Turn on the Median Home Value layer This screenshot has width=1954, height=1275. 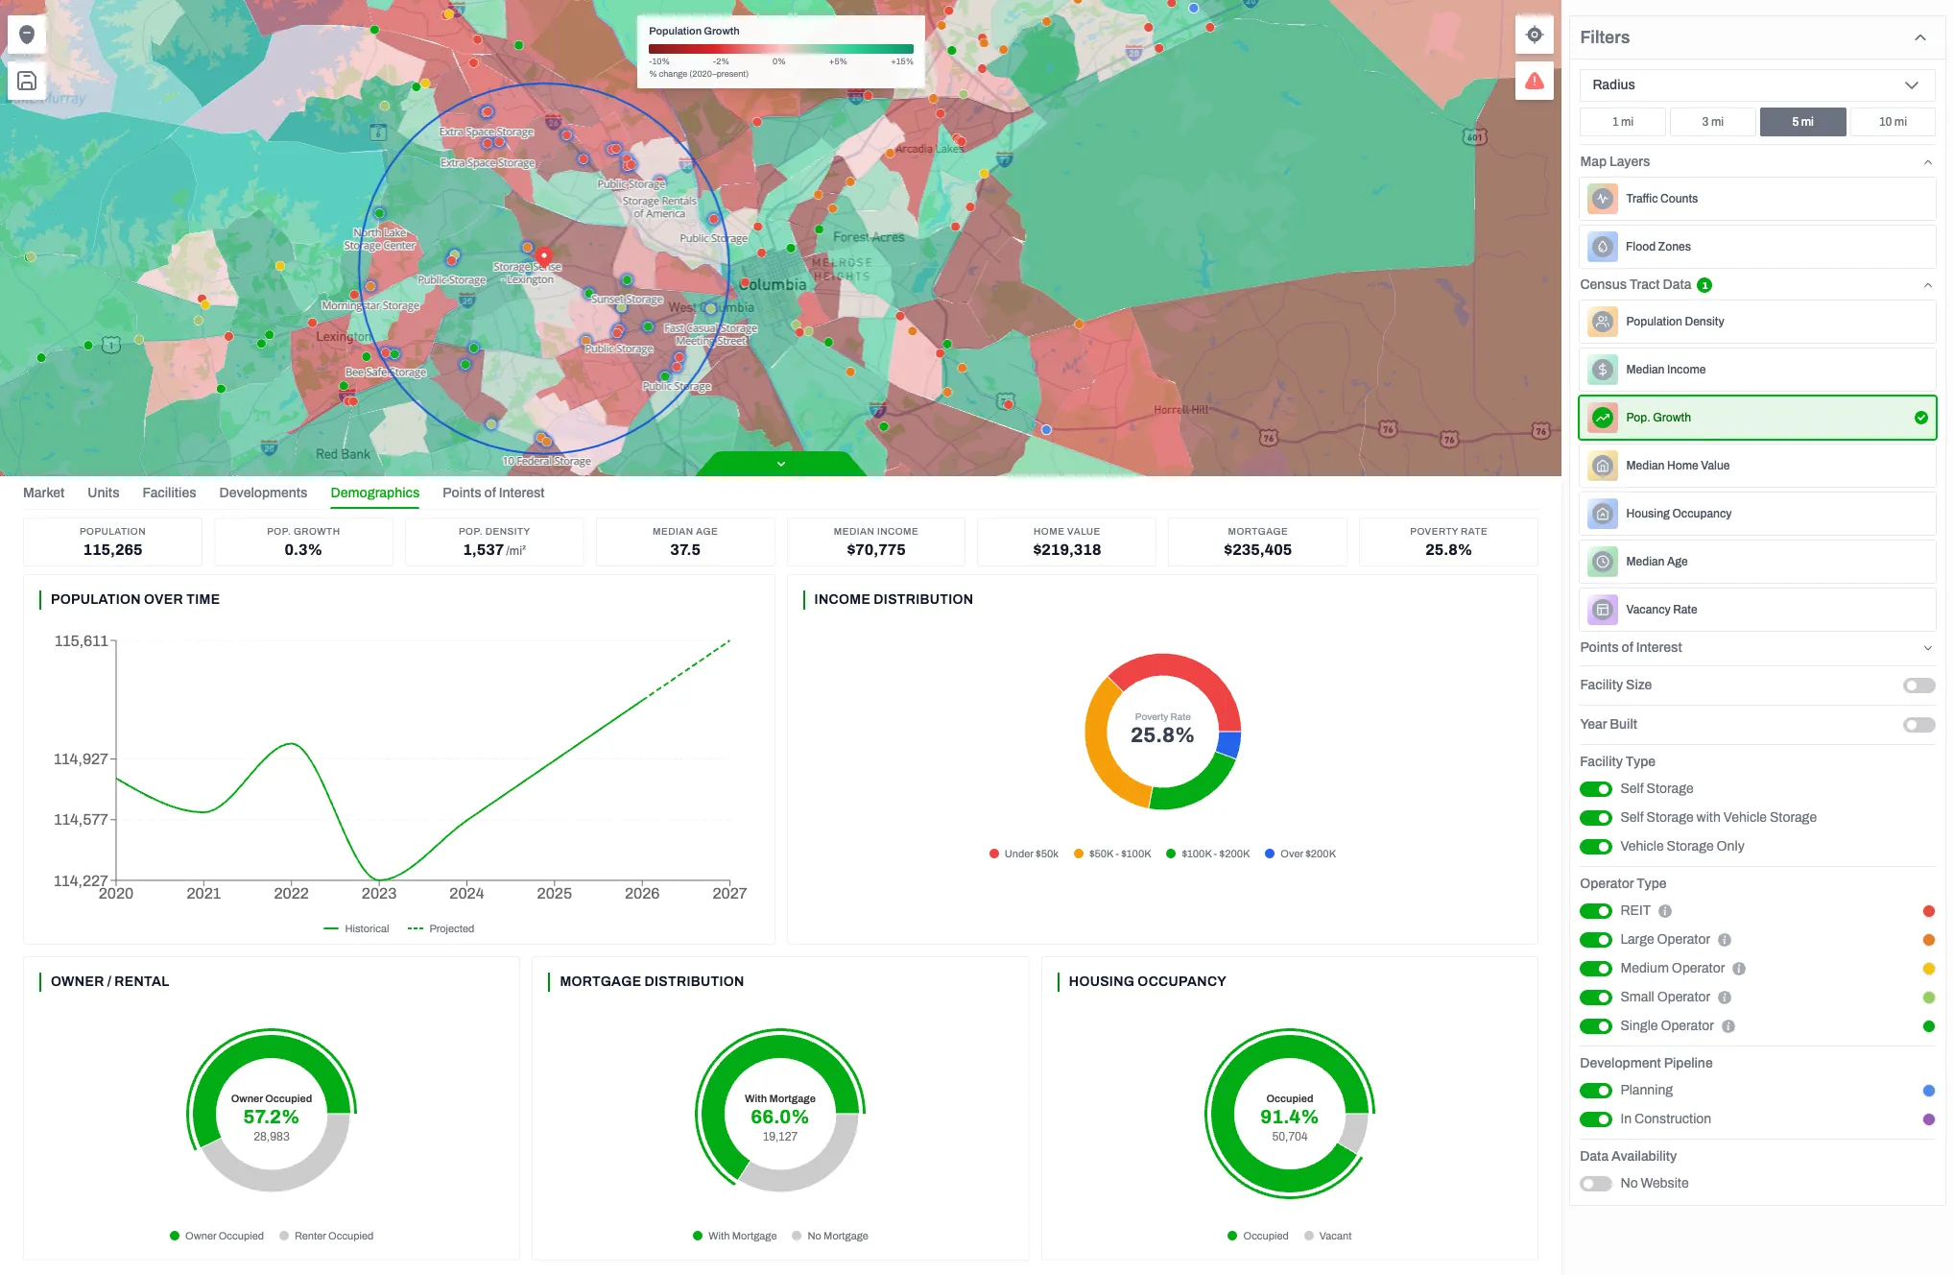click(x=1756, y=466)
